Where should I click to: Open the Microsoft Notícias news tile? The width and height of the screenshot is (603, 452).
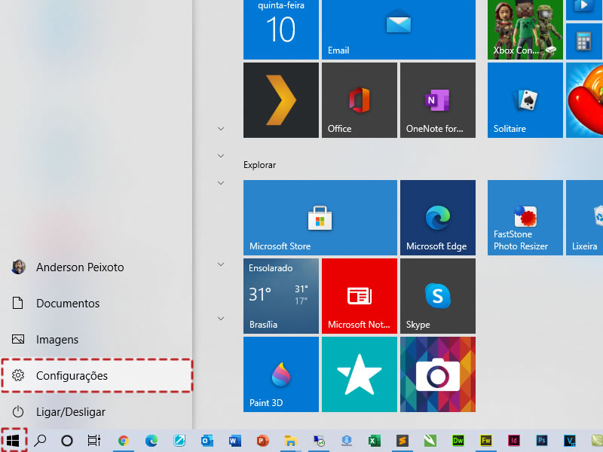360,296
